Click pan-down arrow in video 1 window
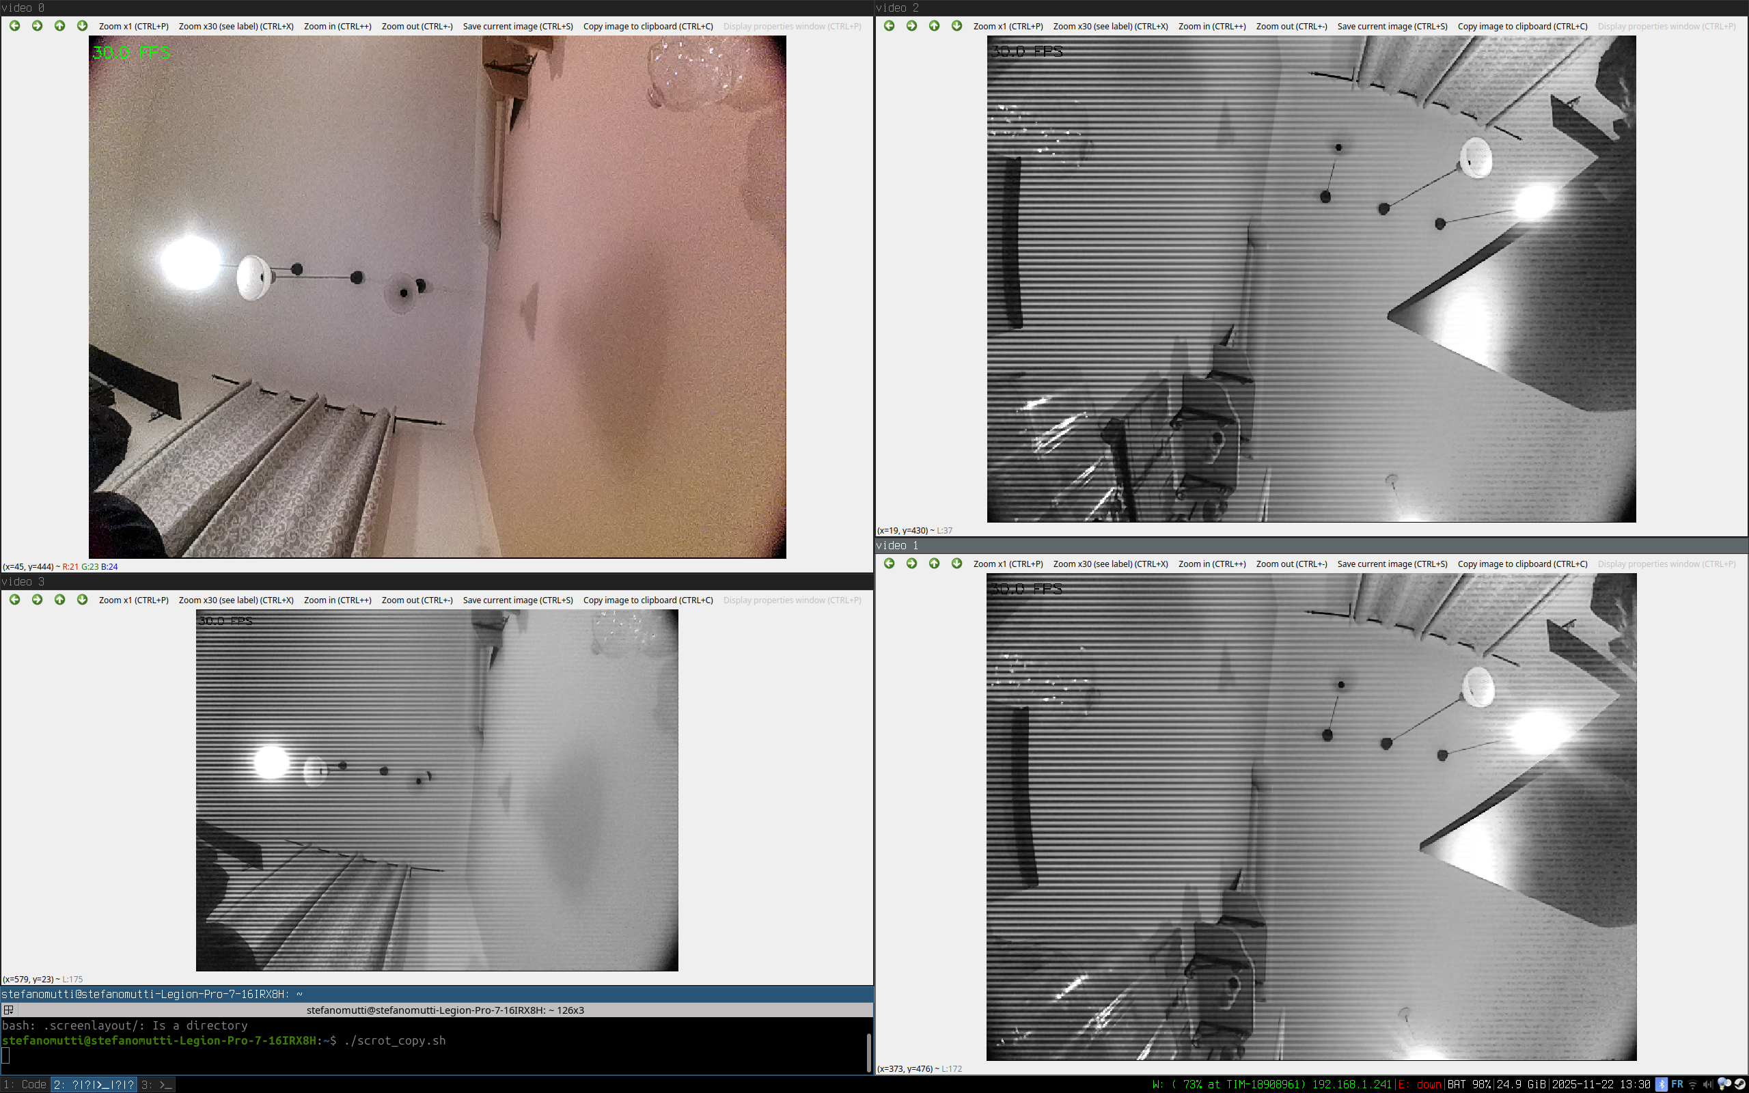Viewport: 1749px width, 1093px height. (957, 564)
